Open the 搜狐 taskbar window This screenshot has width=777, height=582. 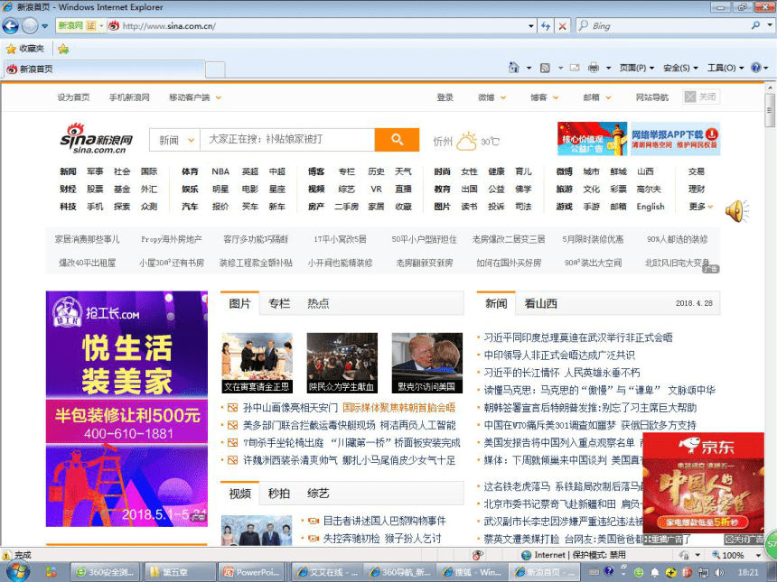coord(473,572)
